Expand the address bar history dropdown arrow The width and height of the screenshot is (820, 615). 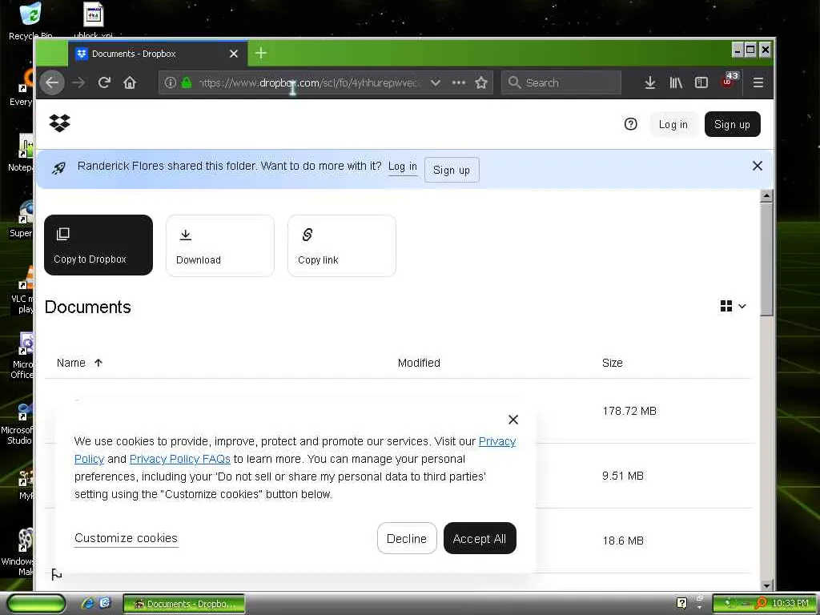click(435, 82)
